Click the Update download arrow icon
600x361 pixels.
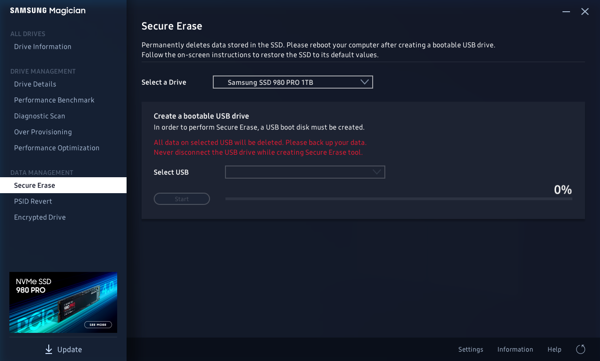coord(49,349)
